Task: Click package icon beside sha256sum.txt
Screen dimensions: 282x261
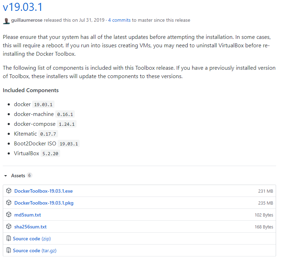Action: click(x=9, y=227)
